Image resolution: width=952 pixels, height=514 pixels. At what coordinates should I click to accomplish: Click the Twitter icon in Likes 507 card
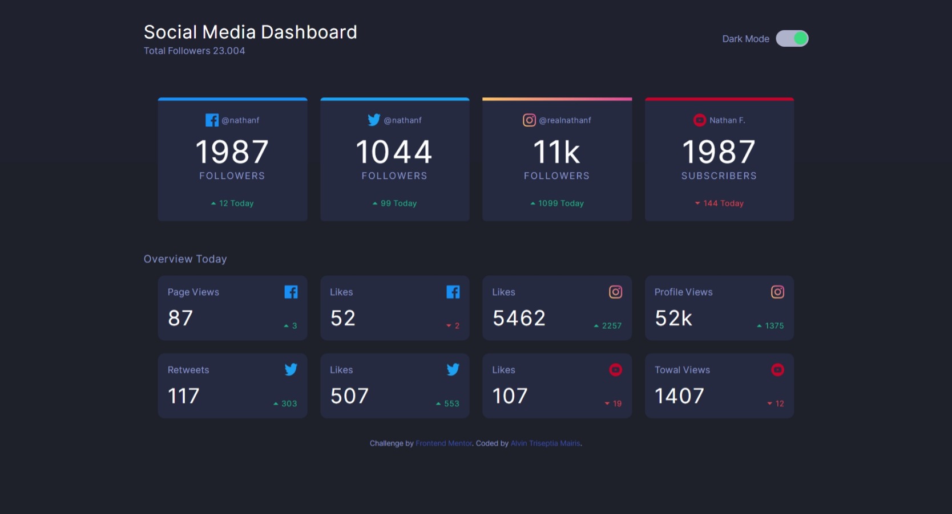pos(453,370)
